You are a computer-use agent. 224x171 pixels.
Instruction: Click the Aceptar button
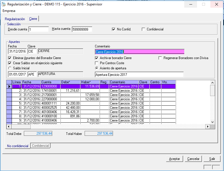click(174, 159)
